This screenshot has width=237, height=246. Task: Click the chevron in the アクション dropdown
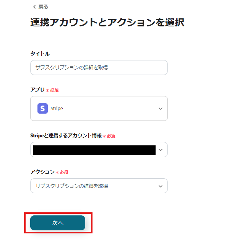(x=161, y=186)
